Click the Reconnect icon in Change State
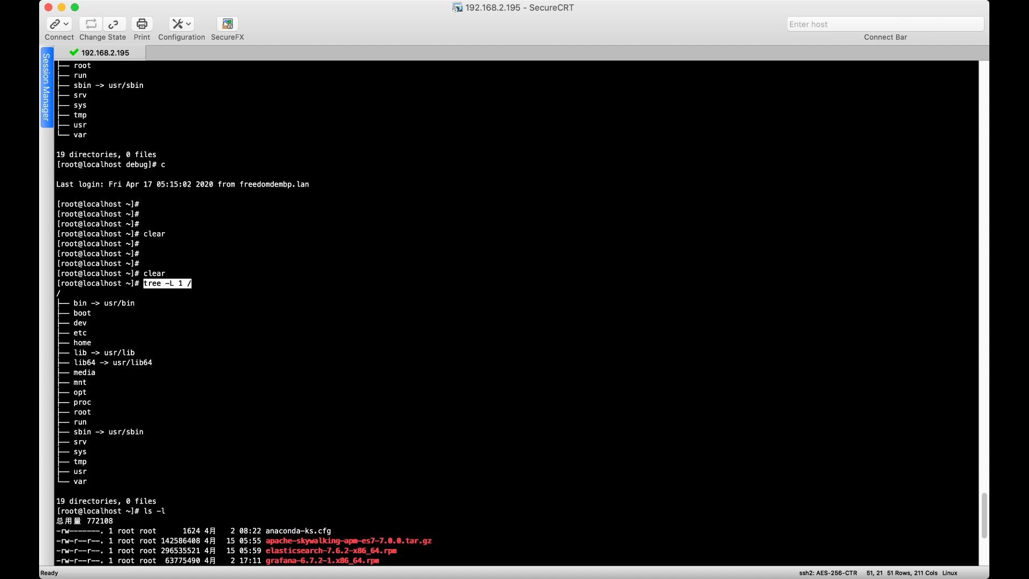The width and height of the screenshot is (1029, 579). coord(91,24)
